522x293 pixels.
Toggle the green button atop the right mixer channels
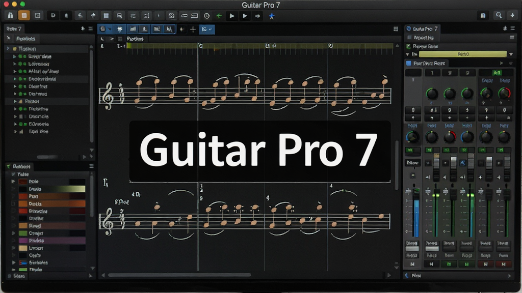pyautogui.click(x=497, y=72)
